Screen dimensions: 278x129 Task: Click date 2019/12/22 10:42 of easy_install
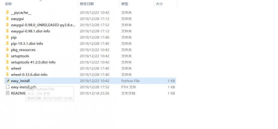pos(95,81)
